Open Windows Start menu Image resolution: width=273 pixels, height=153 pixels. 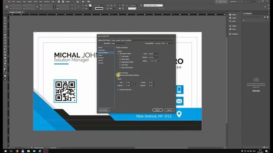[x=6, y=151]
